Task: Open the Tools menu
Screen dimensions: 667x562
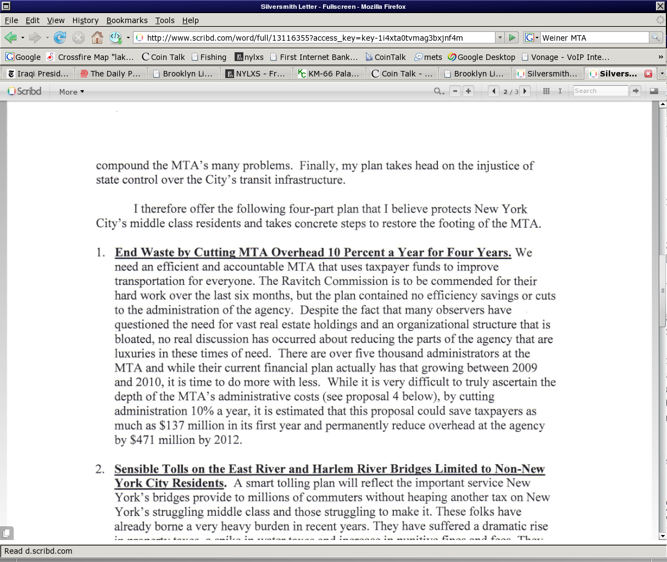Action: (x=165, y=20)
